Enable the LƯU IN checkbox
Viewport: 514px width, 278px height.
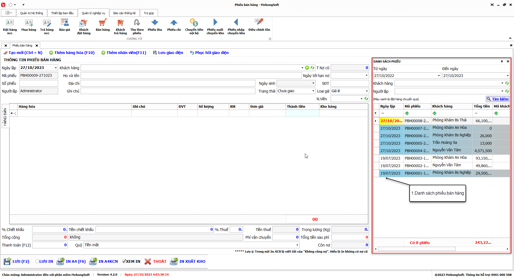tap(37, 261)
